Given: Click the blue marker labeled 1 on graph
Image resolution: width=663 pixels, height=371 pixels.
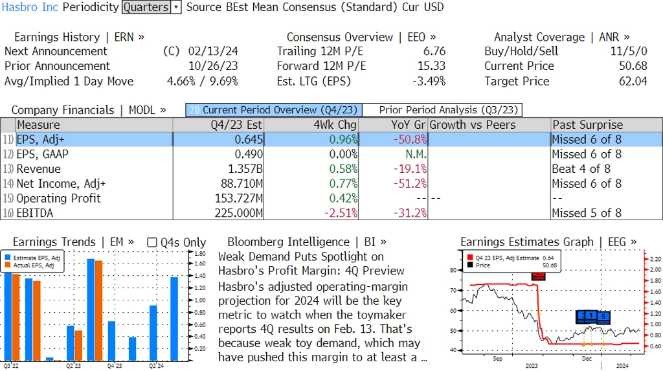Looking at the screenshot, I should click(590, 316).
